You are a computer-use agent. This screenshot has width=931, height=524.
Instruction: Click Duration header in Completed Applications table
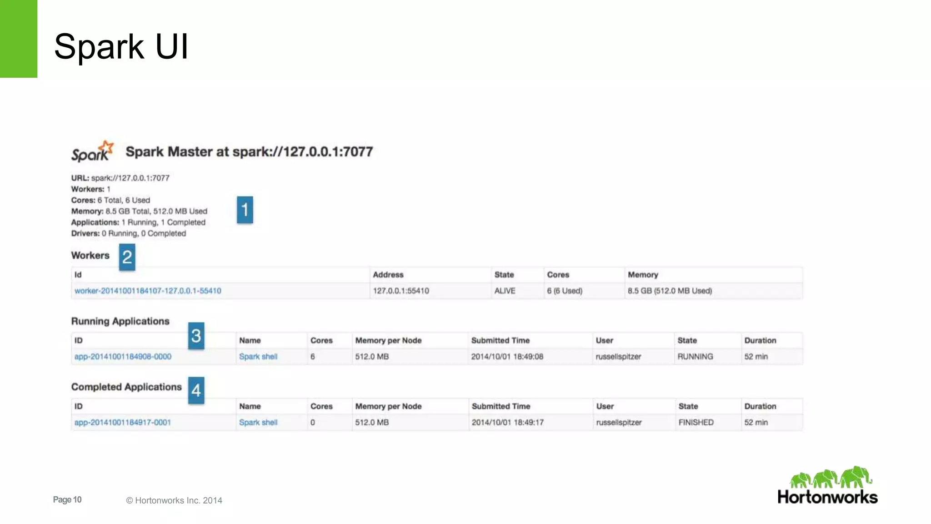tap(761, 406)
